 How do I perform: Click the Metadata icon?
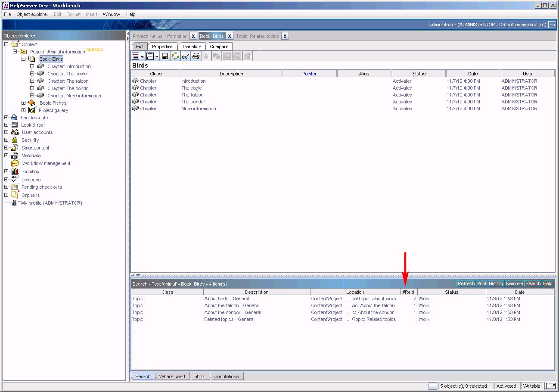click(15, 156)
